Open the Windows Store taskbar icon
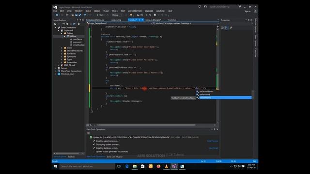Screen dimensions: 310x174 [x=143, y=166]
